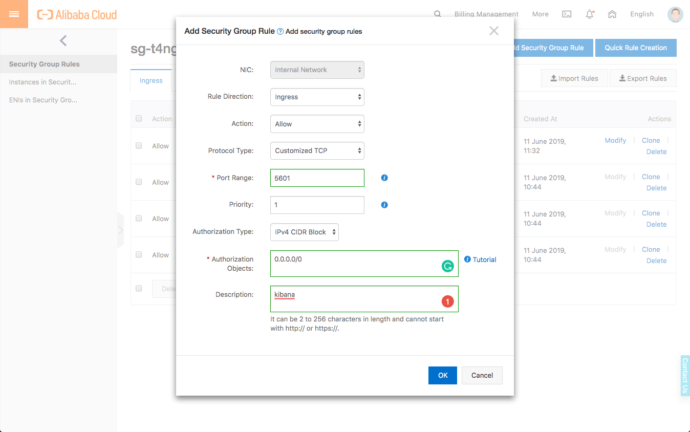Screen dimensions: 690x432
Task: Delete the second listed rule
Action: [656, 188]
